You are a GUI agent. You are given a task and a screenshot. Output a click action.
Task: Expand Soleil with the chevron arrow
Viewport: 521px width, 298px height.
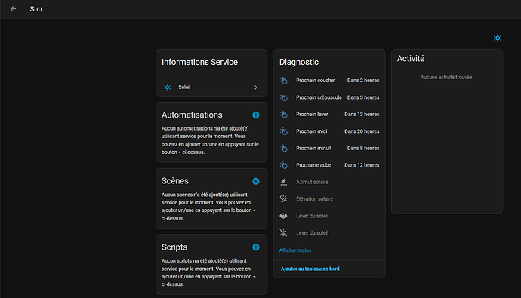coord(256,88)
